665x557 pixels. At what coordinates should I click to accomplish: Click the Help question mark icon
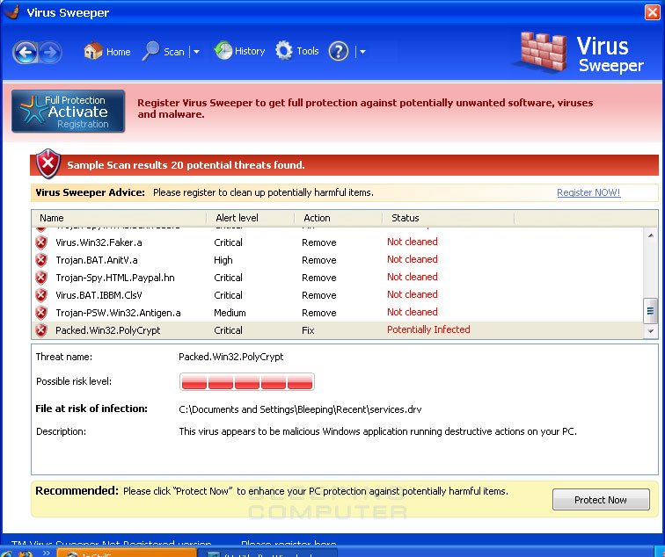tap(339, 51)
